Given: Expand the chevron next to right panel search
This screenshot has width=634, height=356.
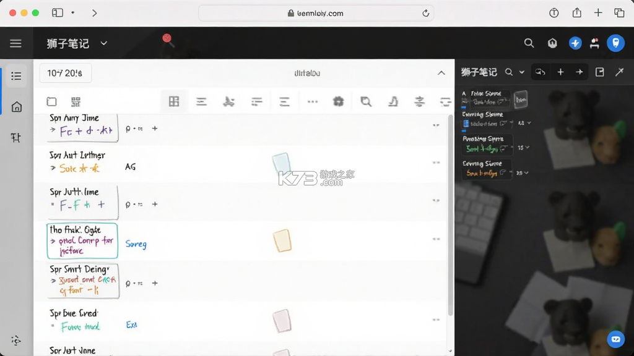Looking at the screenshot, I should click(521, 72).
